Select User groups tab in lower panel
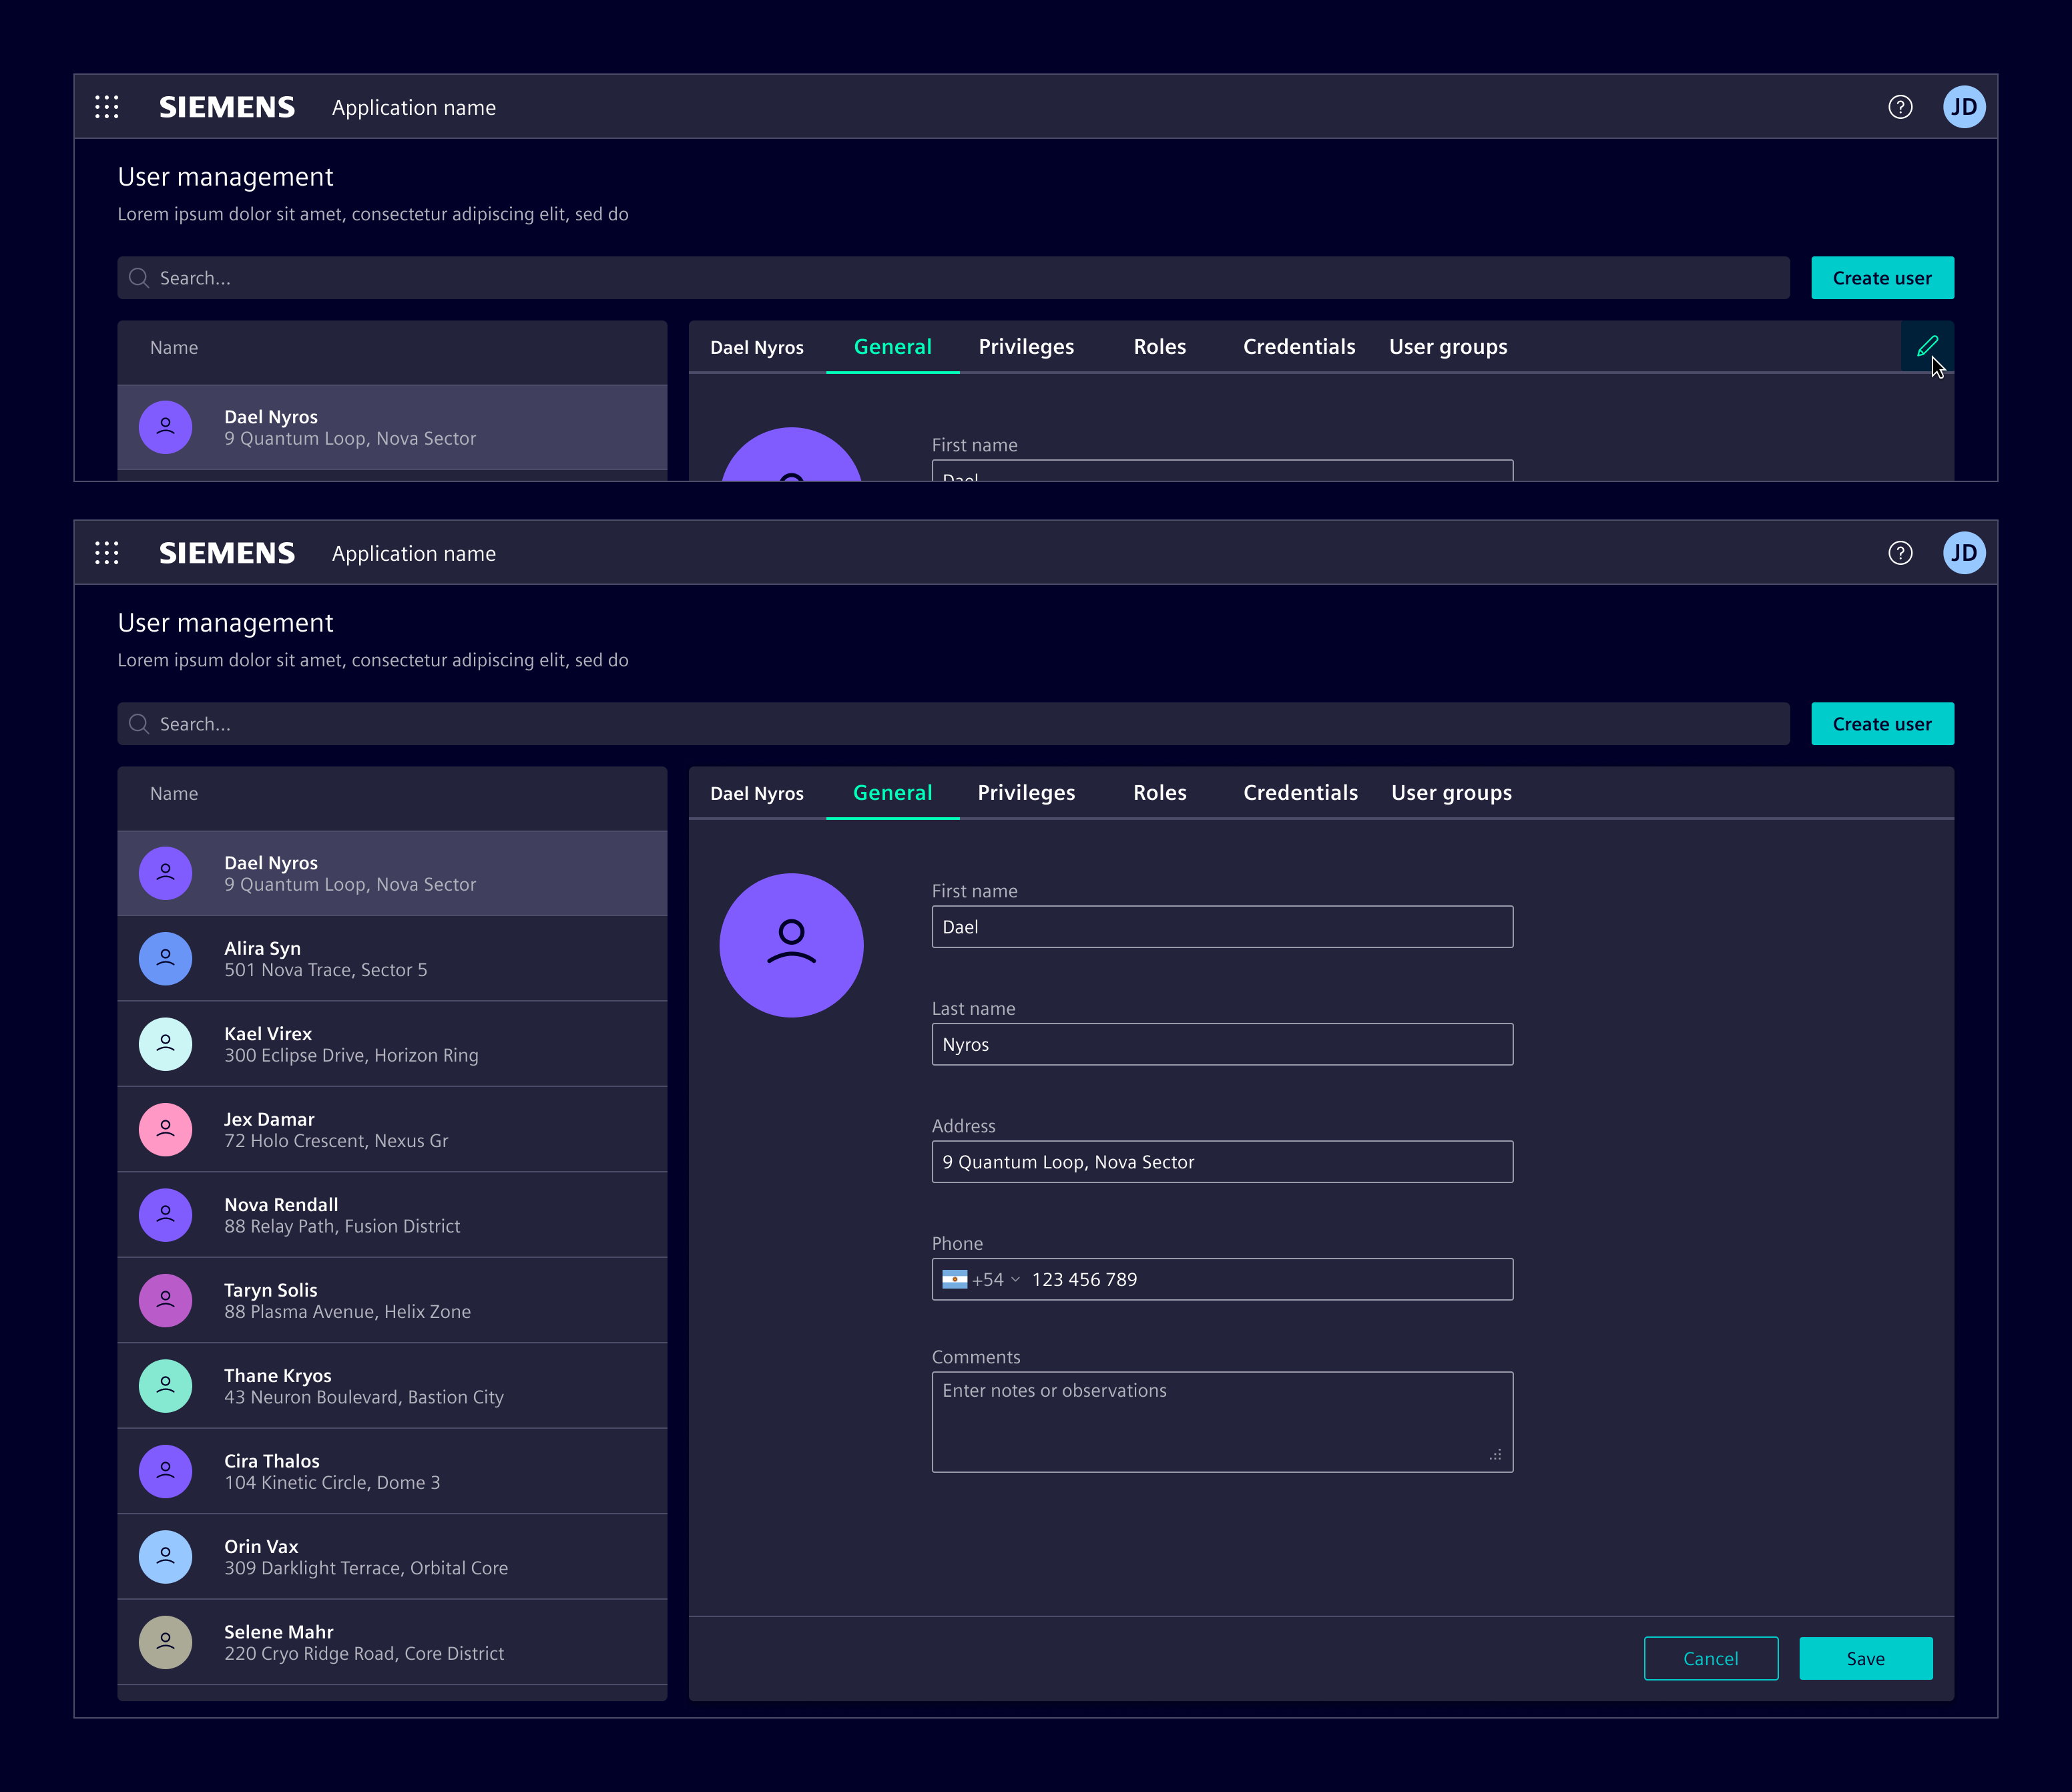2072x1792 pixels. [x=1451, y=793]
